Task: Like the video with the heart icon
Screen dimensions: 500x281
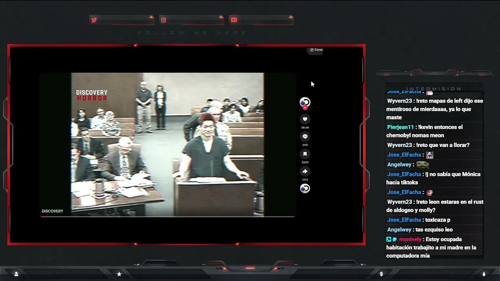Action: coord(305,119)
